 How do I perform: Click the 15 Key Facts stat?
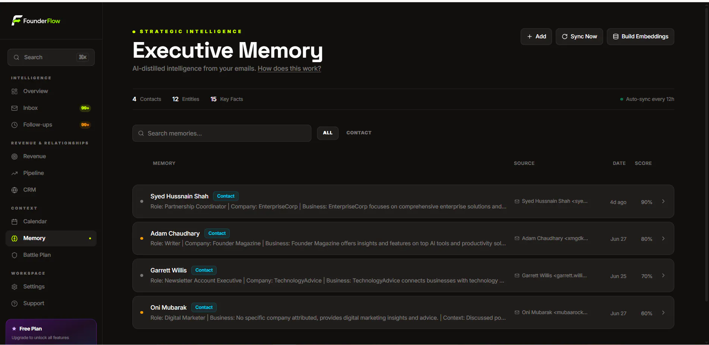(x=227, y=99)
